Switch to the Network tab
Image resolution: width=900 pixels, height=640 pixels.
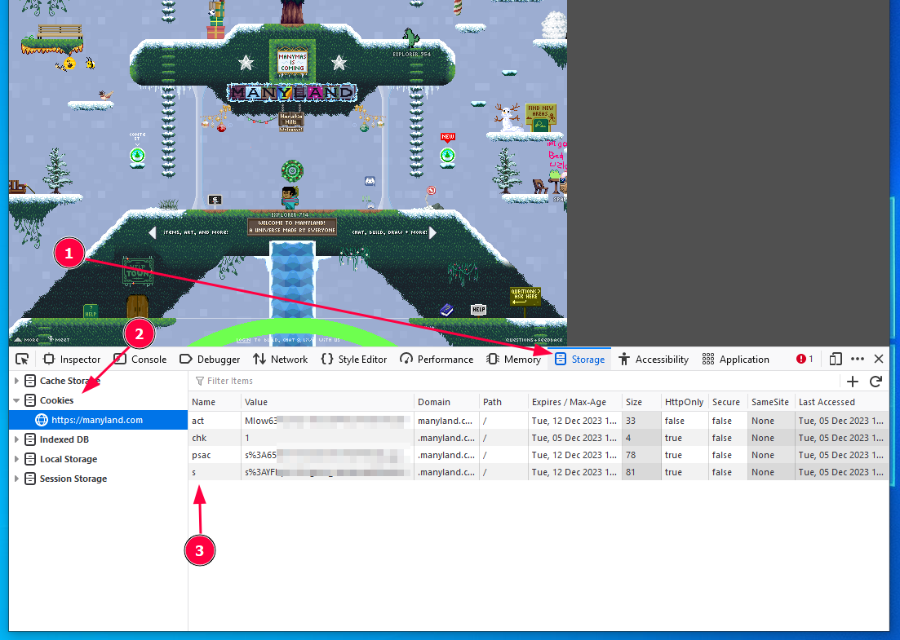coord(280,359)
